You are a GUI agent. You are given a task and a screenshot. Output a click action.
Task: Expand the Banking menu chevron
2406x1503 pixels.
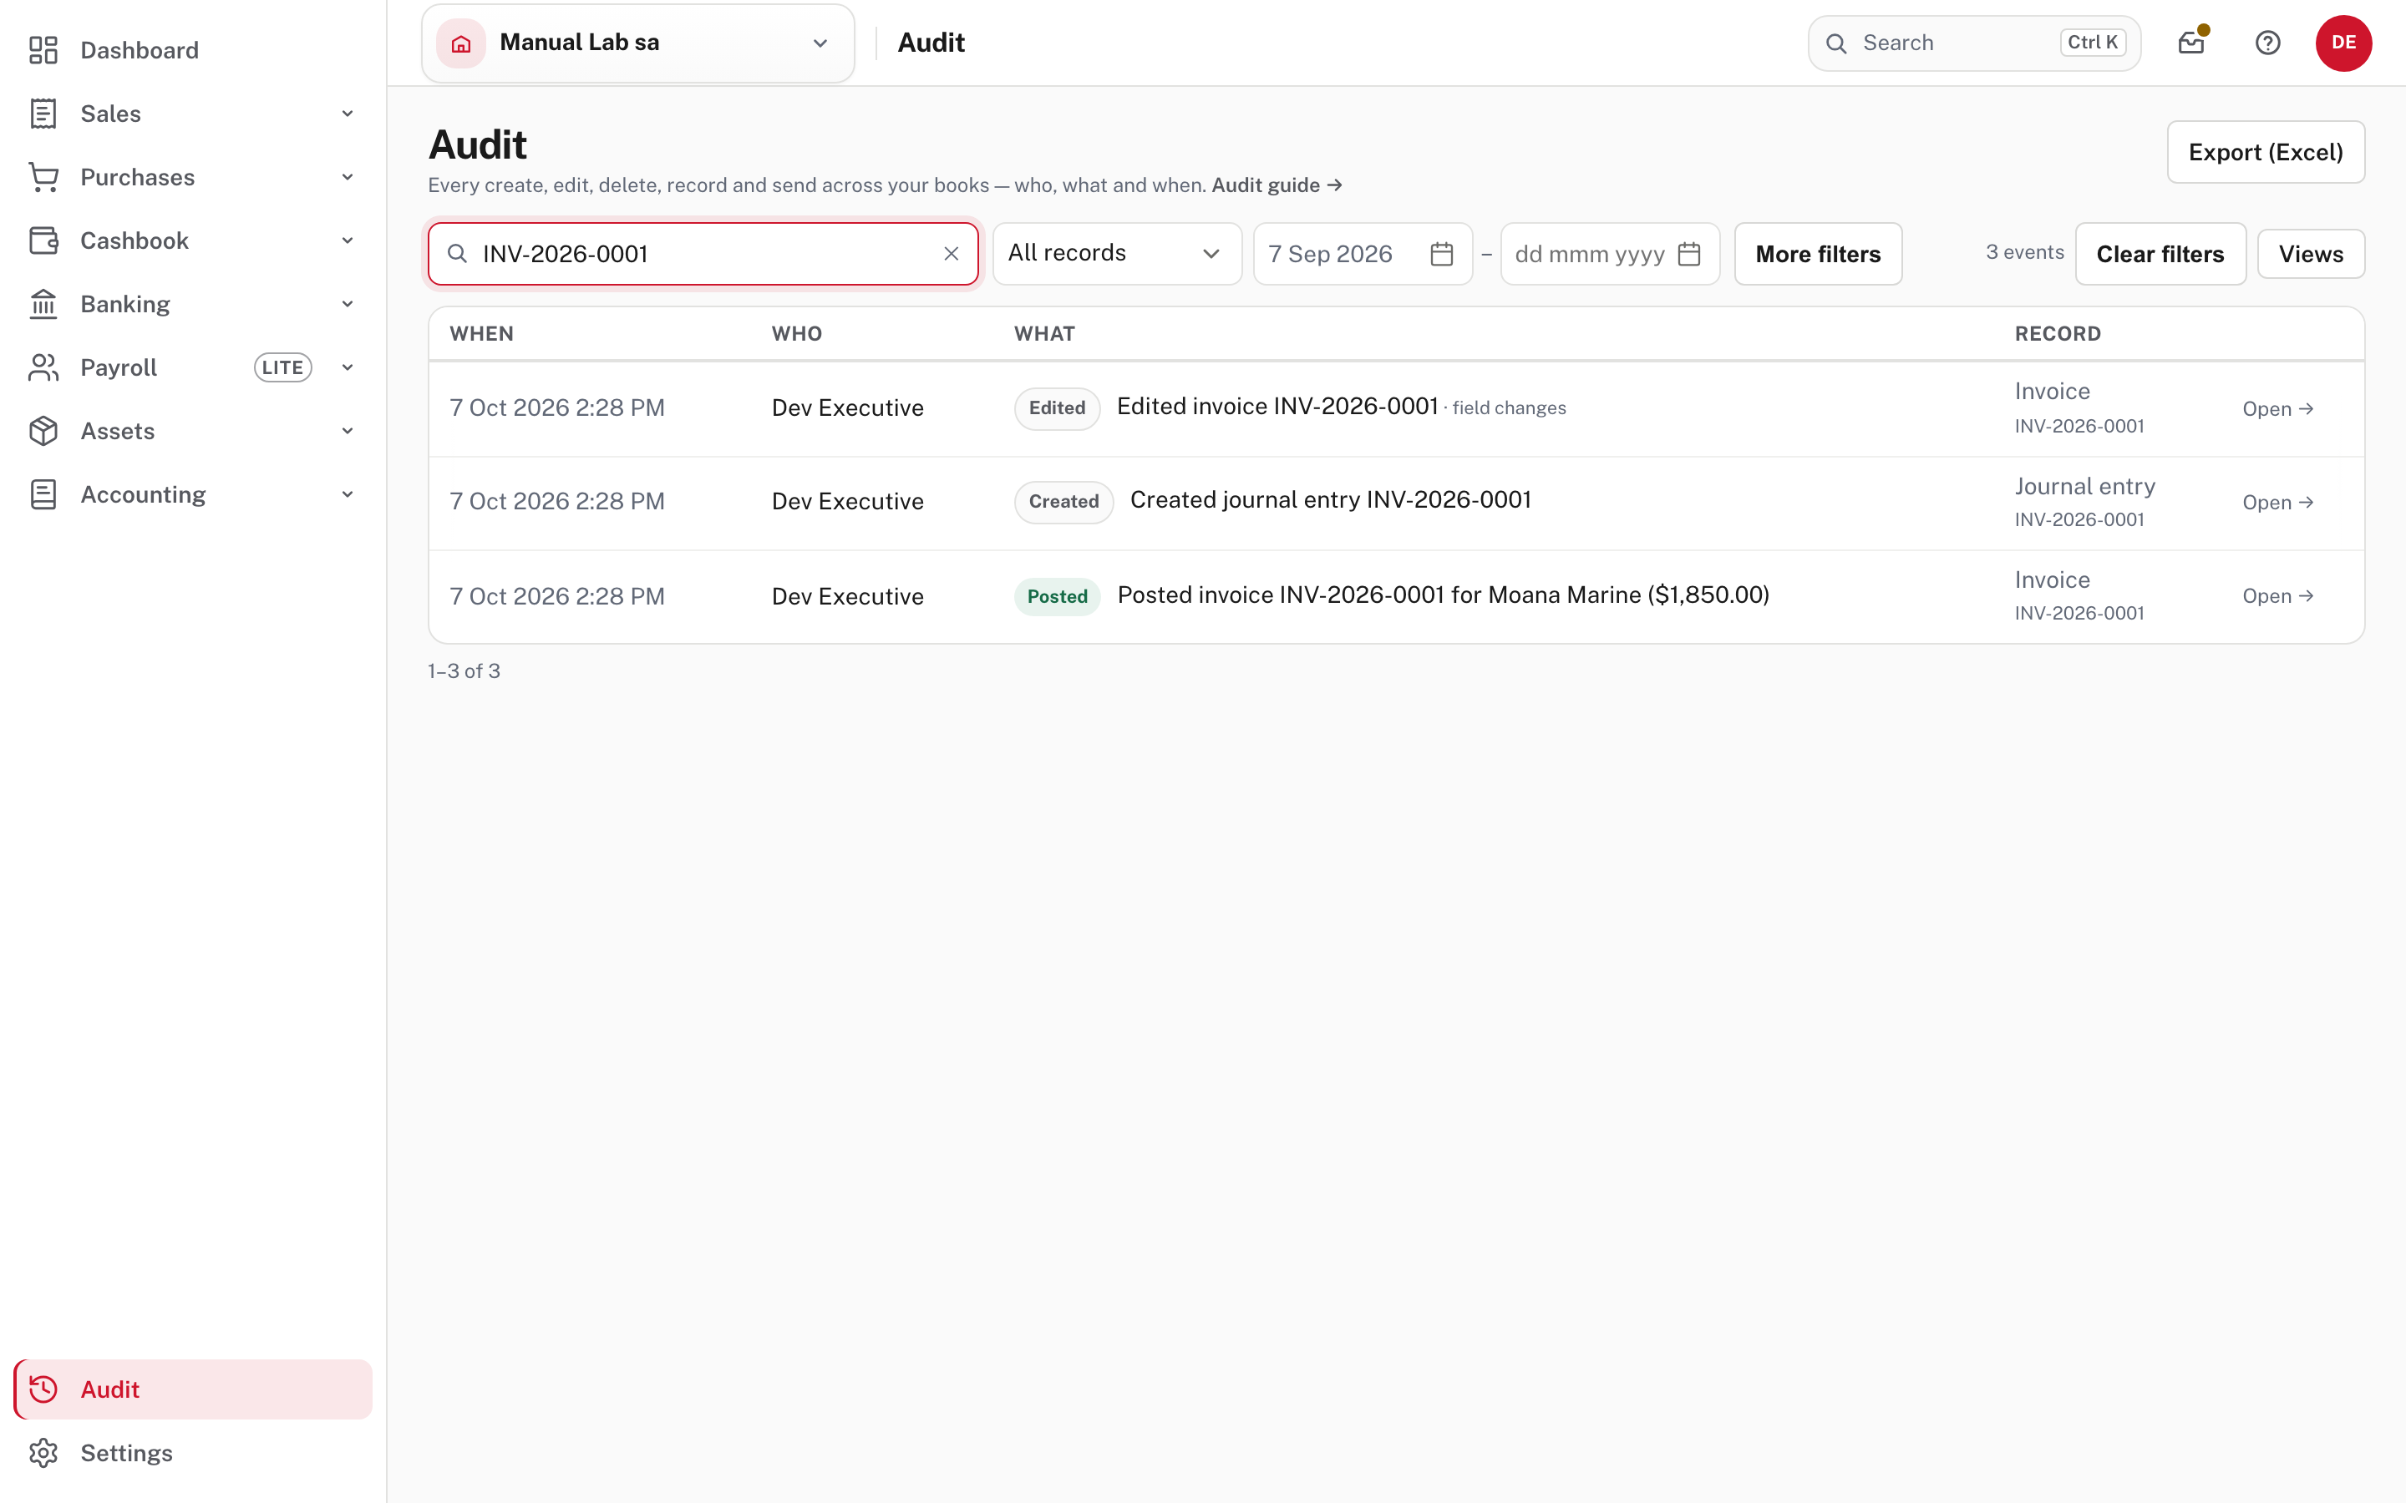click(348, 304)
